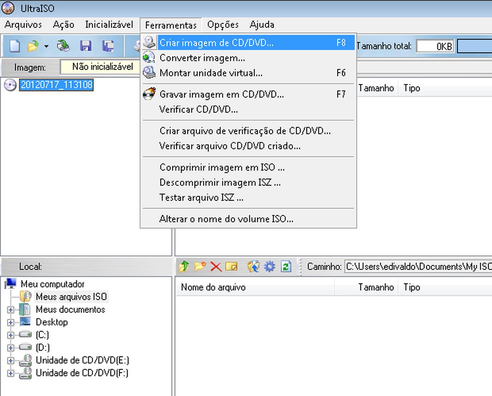Open the Inicializável menu
Screen dimensions: 492x396
click(109, 24)
